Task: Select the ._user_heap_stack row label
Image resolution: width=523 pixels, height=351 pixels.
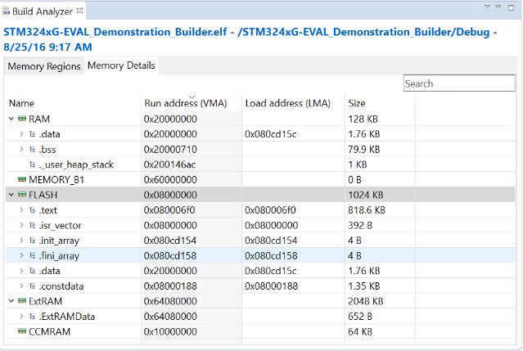Action: [x=76, y=164]
